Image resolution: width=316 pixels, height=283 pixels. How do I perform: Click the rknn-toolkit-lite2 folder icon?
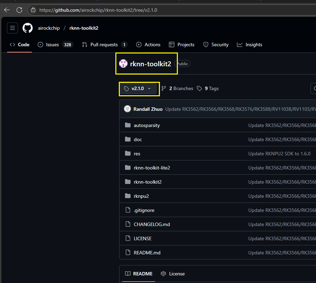coord(128,168)
